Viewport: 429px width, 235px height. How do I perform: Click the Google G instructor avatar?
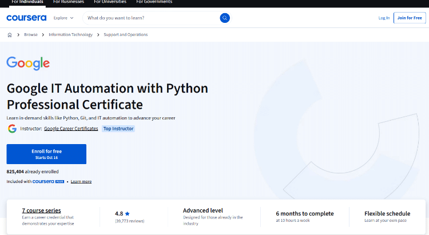point(11,129)
